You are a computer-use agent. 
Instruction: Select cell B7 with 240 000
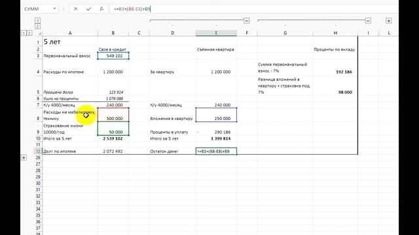point(113,105)
